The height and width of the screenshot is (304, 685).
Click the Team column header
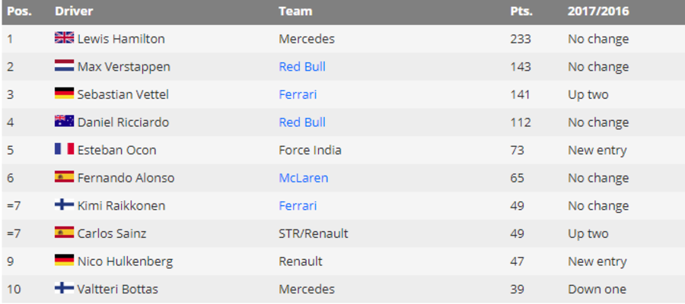295,11
